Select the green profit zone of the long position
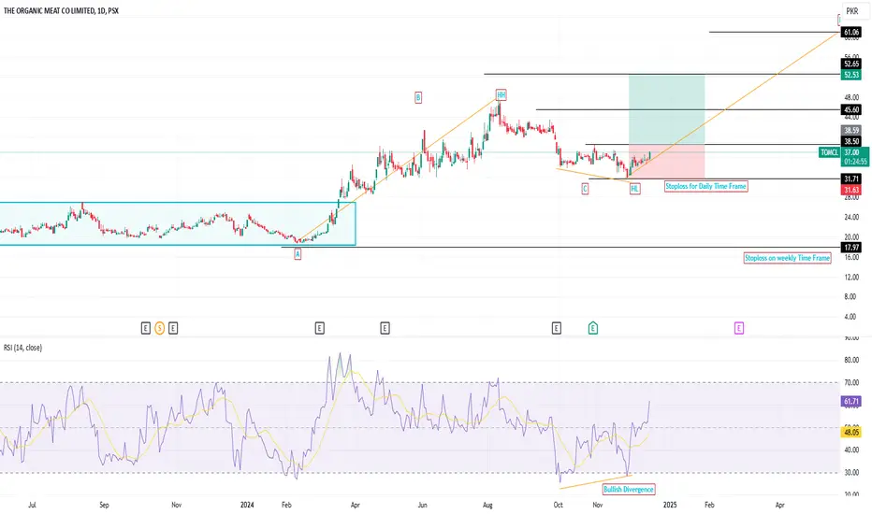Image resolution: width=872 pixels, height=514 pixels. point(667,109)
